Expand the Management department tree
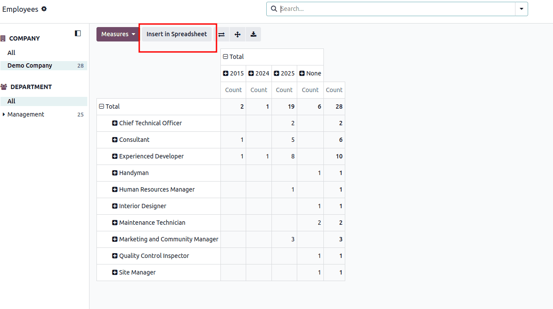Viewport: 553px width, 309px height. (x=4, y=114)
